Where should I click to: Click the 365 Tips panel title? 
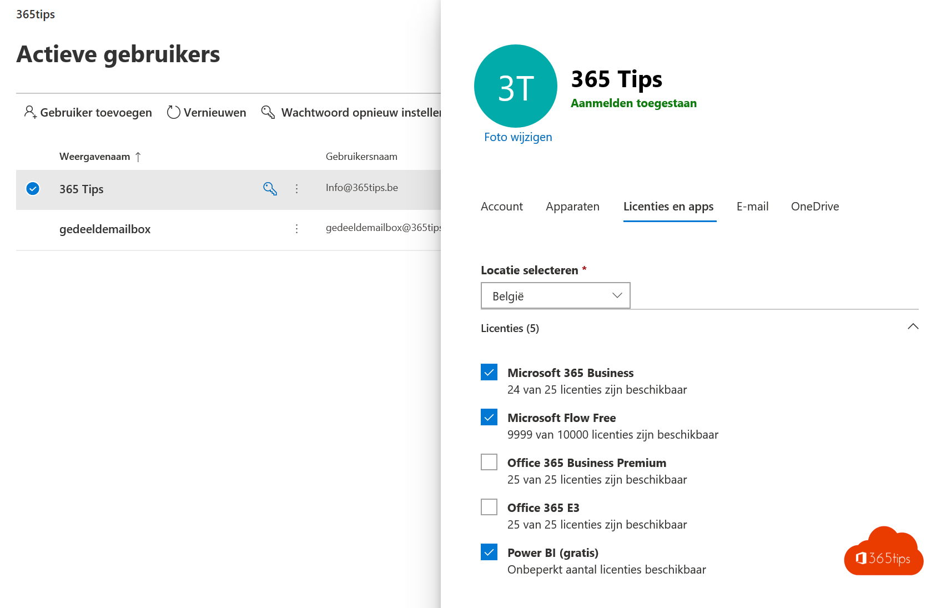pos(617,79)
